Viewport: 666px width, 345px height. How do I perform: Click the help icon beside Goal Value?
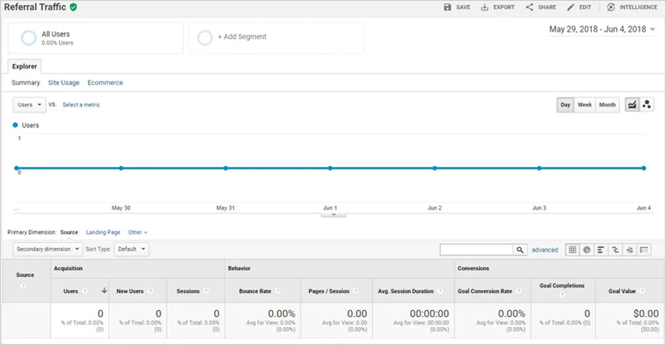coord(643,291)
